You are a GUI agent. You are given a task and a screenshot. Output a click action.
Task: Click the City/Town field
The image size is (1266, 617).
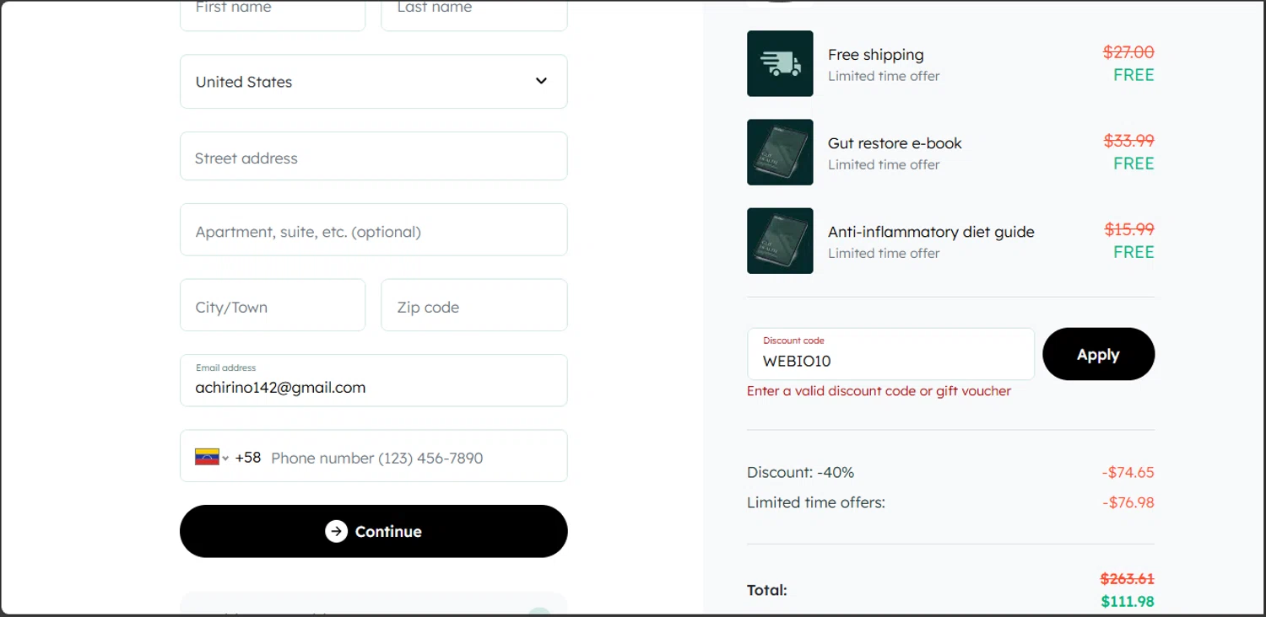(273, 306)
